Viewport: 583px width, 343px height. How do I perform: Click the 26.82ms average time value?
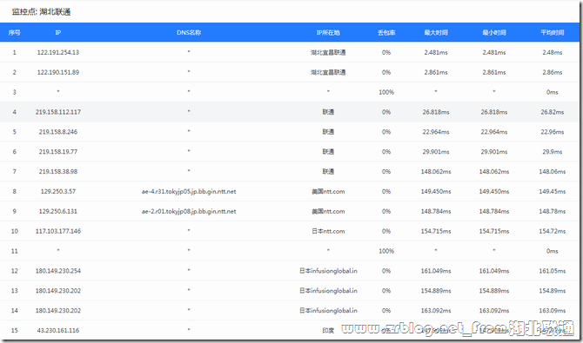553,112
